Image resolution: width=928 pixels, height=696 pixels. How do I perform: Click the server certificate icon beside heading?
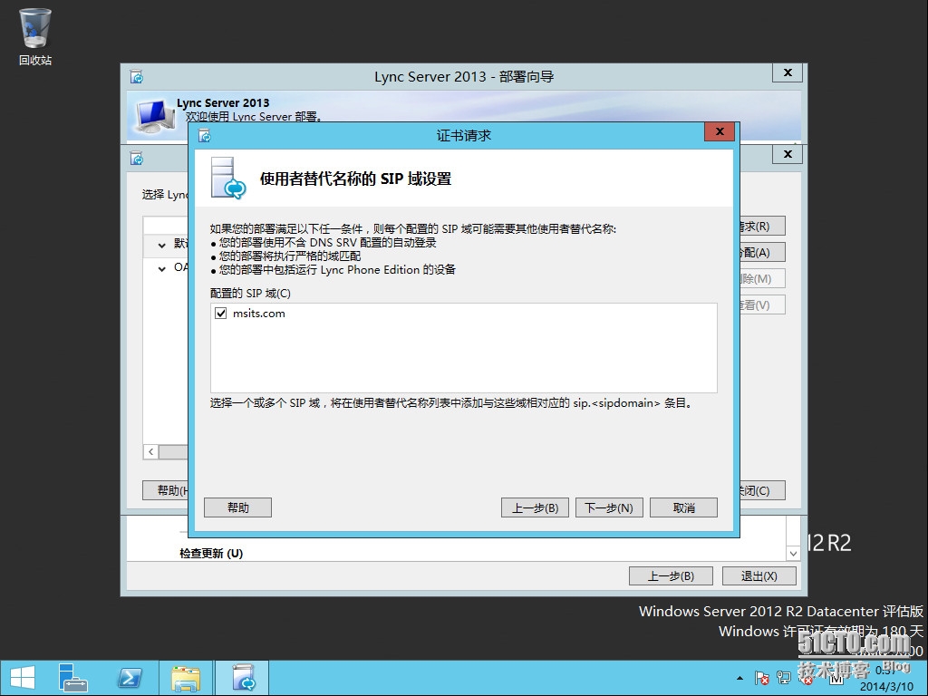click(228, 179)
